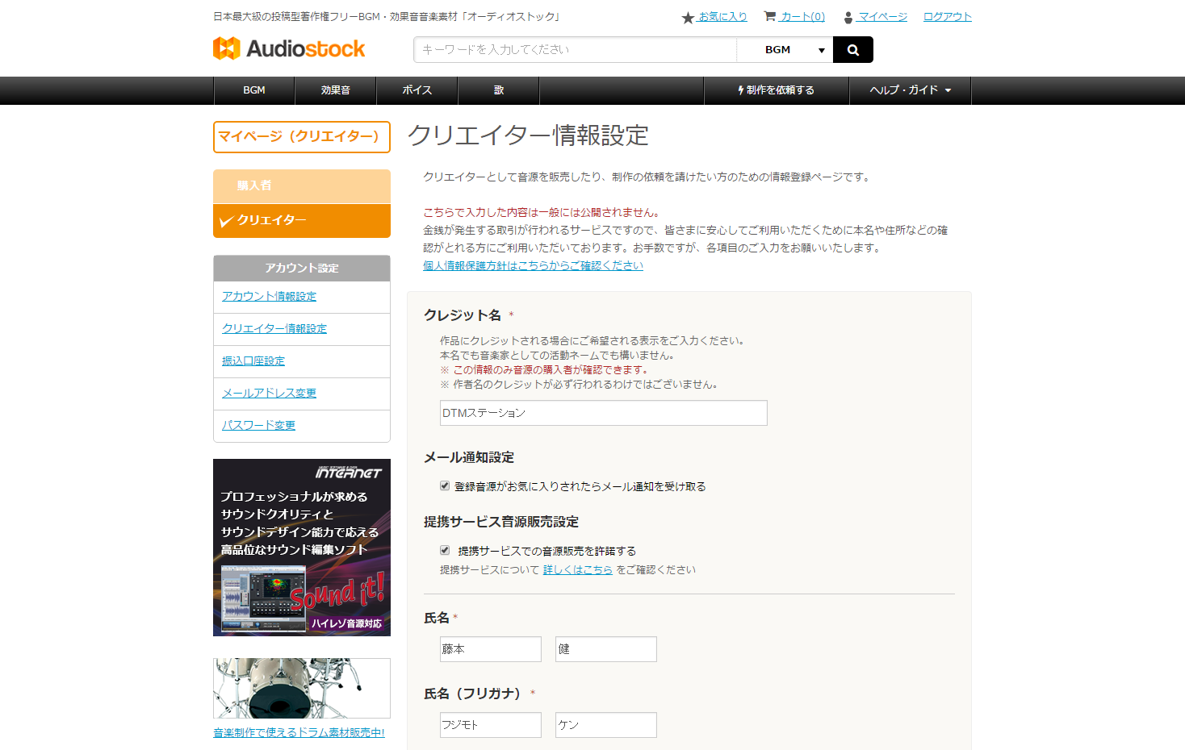The height and width of the screenshot is (750, 1185).
Task: Click the furigana given name field ケン
Action: pyautogui.click(x=606, y=725)
